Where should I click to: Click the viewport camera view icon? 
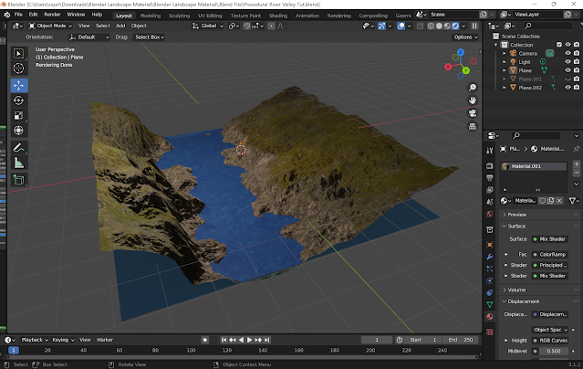pos(474,114)
